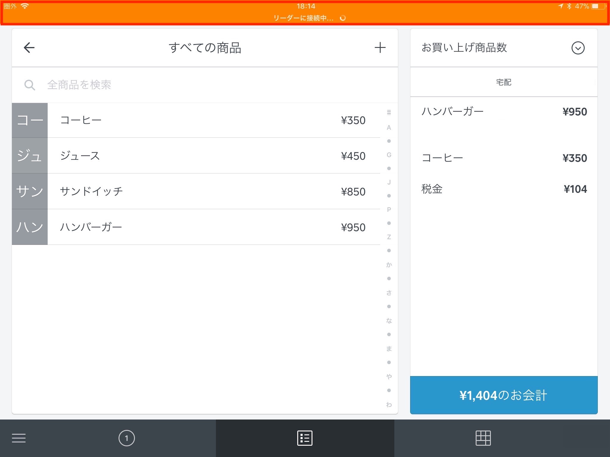The image size is (610, 457).
Task: Switch to the item list view tab
Action: [305, 438]
